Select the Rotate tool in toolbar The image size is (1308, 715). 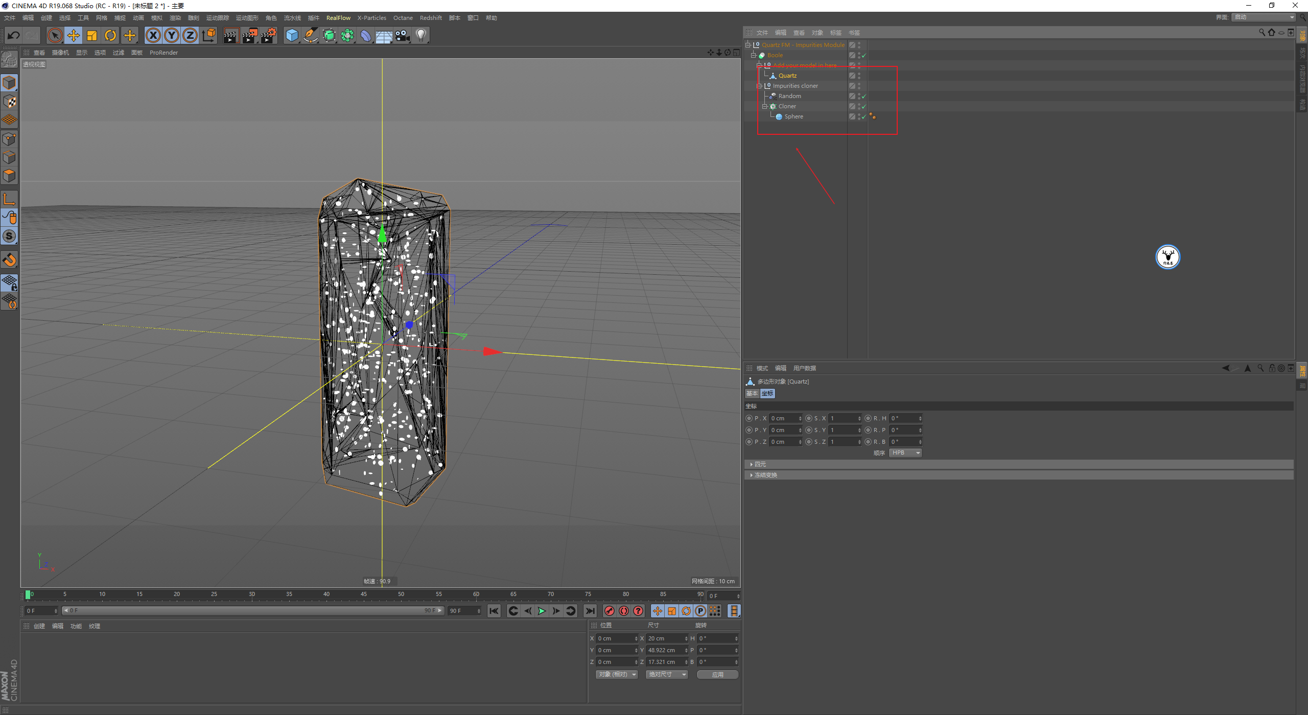pos(110,35)
